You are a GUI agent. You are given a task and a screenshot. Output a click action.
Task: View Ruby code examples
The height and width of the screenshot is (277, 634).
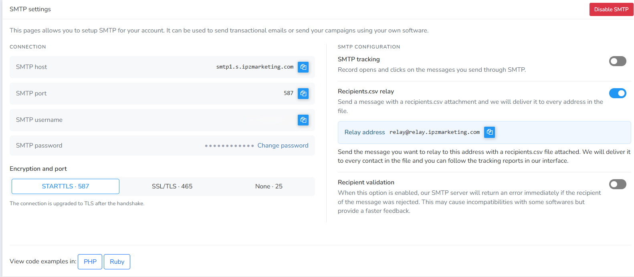(x=117, y=262)
